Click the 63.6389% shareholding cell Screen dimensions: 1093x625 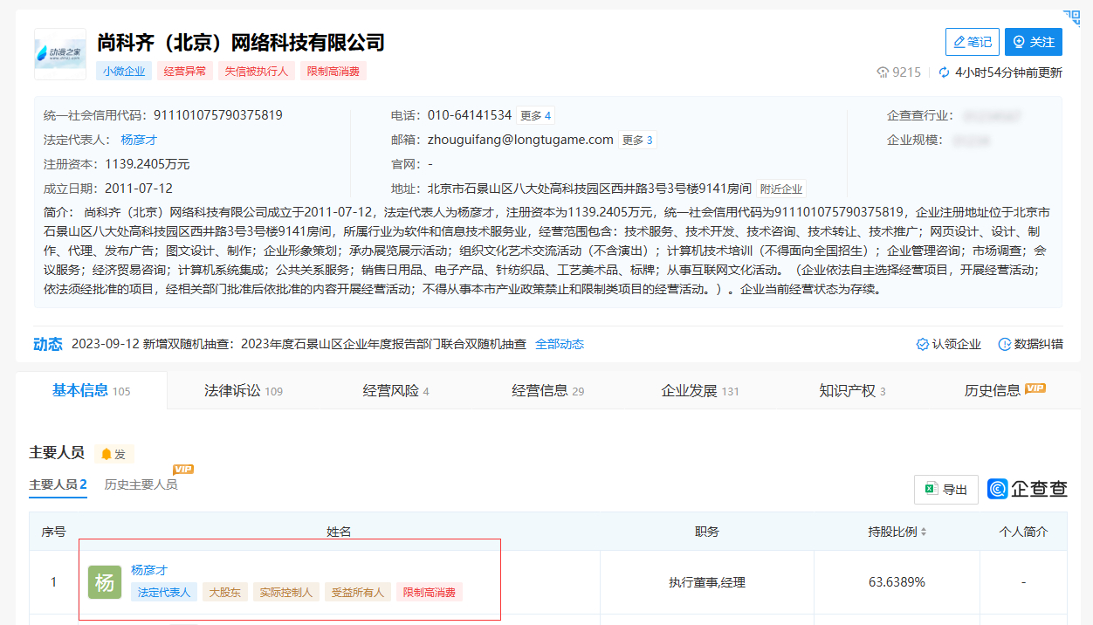897,582
